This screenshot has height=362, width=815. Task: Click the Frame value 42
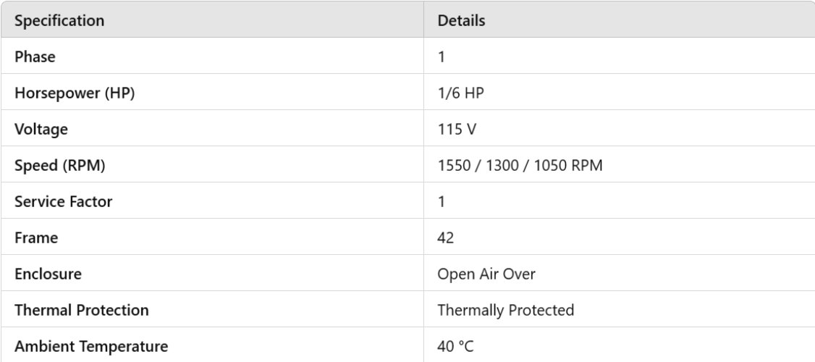(x=446, y=237)
